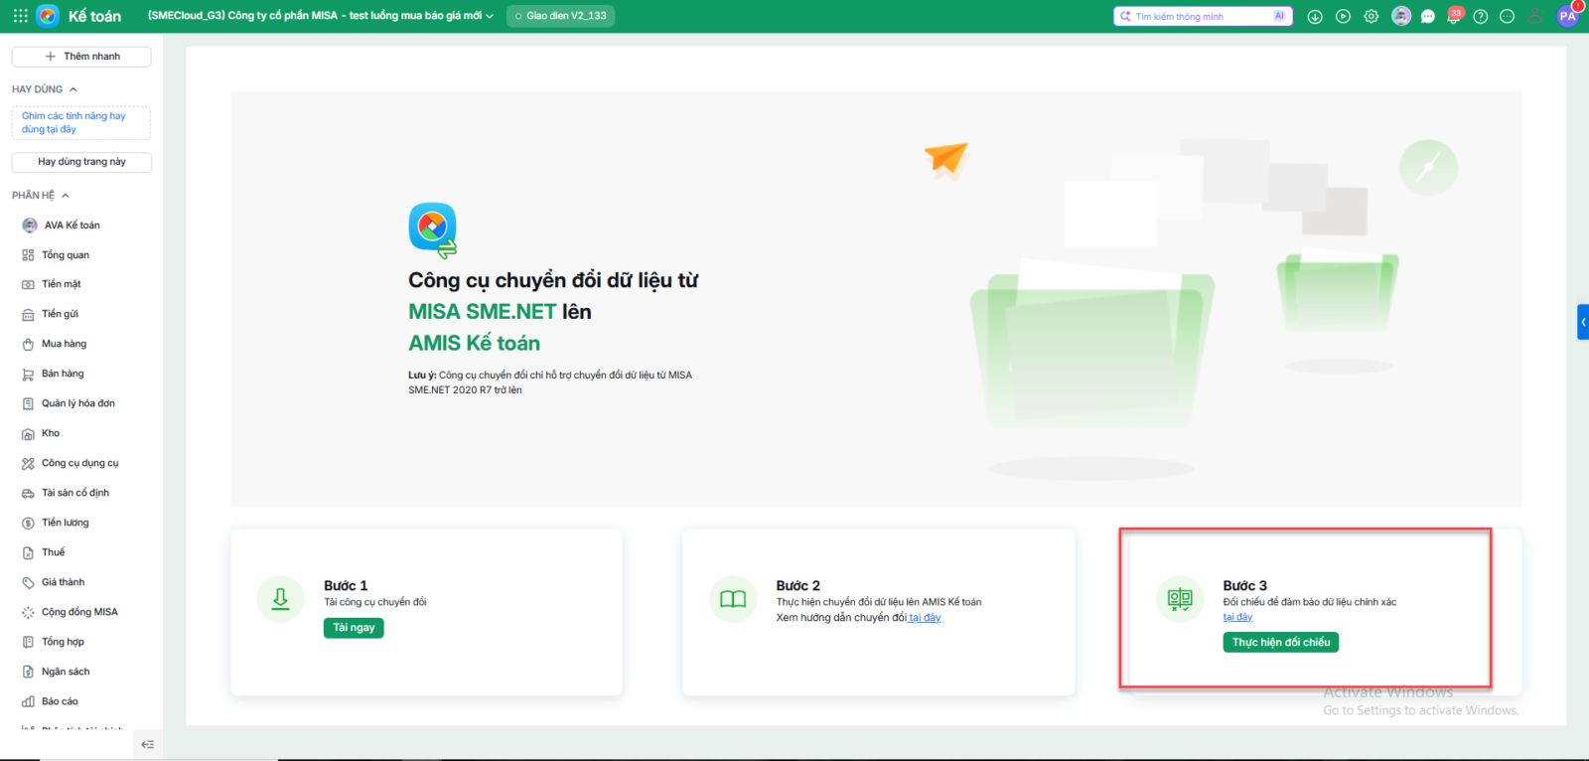This screenshot has height=761, width=1589.
Task: Open the PA user profile avatar
Action: [x=1568, y=16]
